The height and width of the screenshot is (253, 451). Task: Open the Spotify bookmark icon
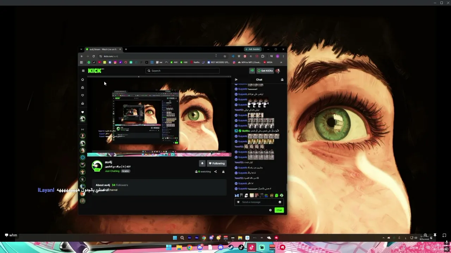(89, 63)
